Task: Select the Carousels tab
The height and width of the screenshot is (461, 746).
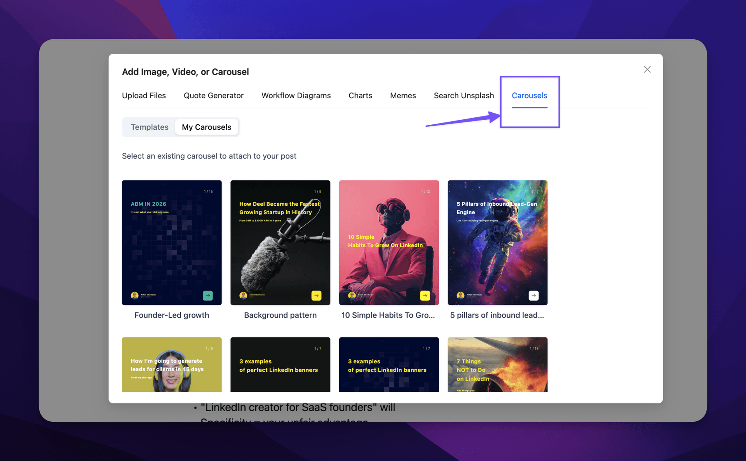Action: [x=529, y=95]
